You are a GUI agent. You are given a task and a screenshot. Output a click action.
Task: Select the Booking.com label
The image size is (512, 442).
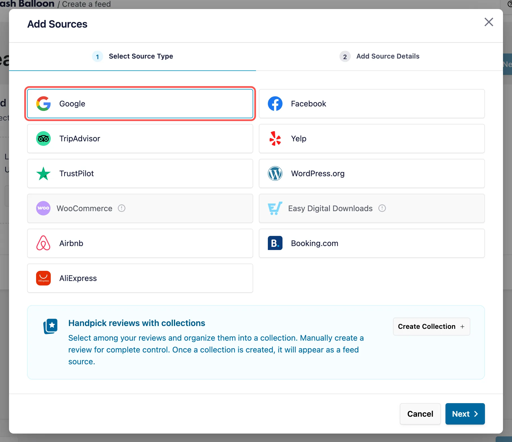(315, 243)
